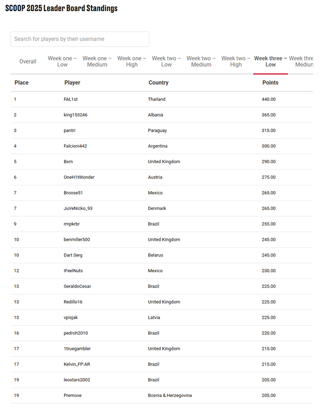This screenshot has width=322, height=408.
Task: Open the Week two – High tab
Action: tap(236, 61)
